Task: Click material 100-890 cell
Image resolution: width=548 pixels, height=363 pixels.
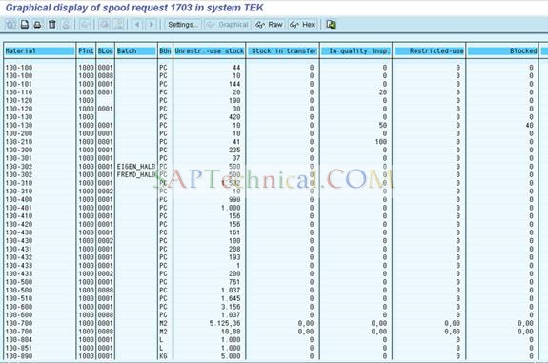Action: [19, 356]
